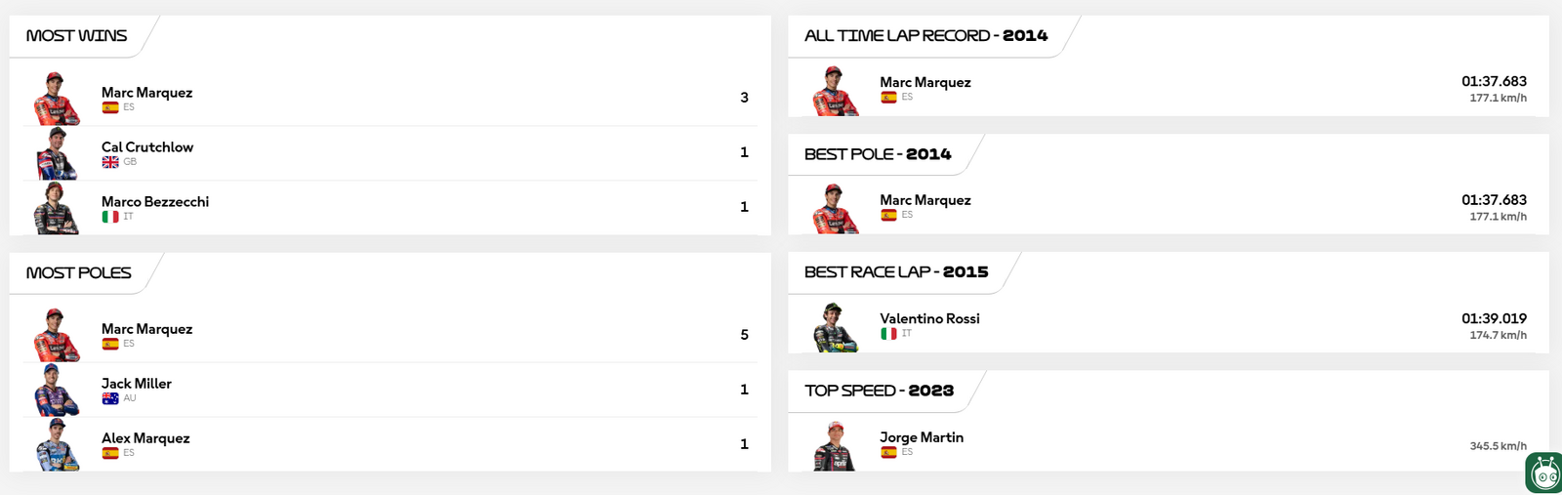Image resolution: width=1562 pixels, height=495 pixels.
Task: Click the All Time Lap Record header
Action: pyautogui.click(x=925, y=36)
